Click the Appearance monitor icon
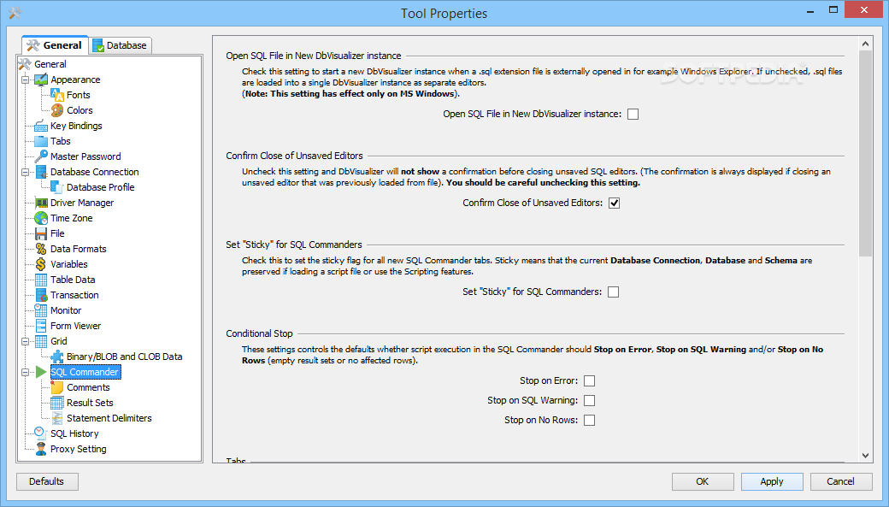This screenshot has height=507, width=889. (x=41, y=80)
